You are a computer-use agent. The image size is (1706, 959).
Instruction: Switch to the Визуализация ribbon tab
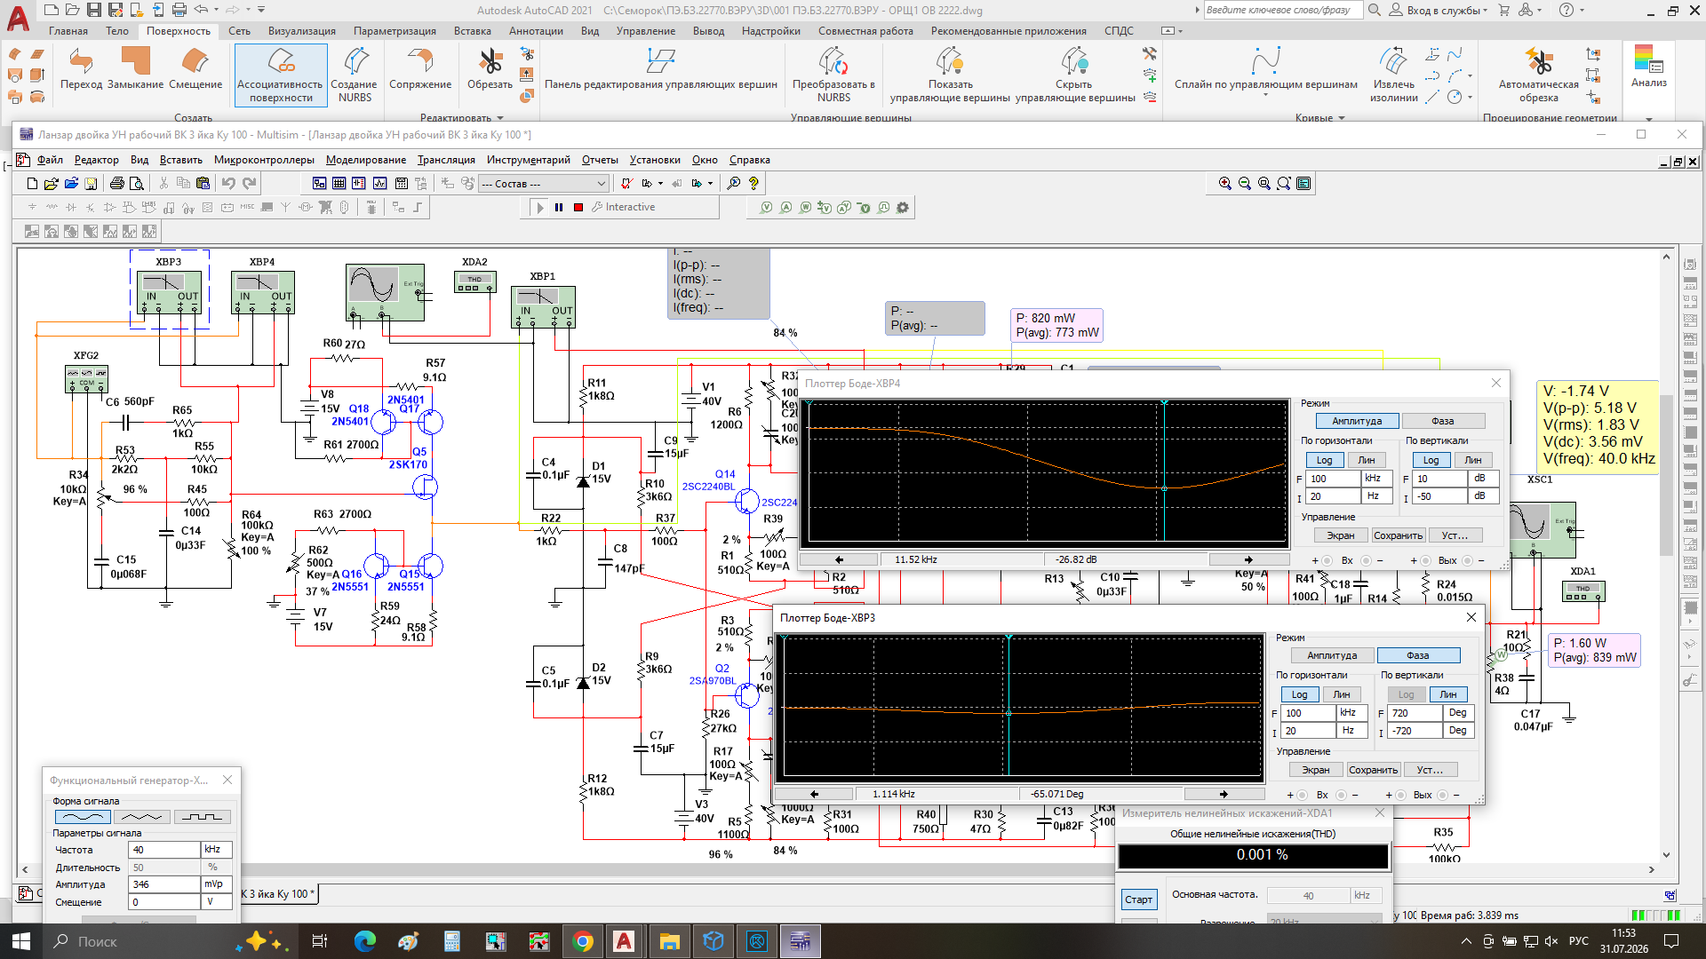(x=302, y=31)
